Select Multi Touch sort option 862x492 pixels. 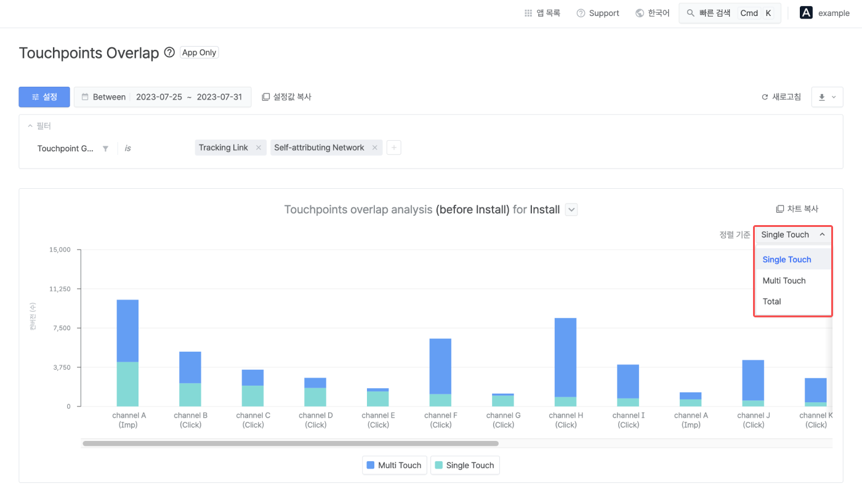tap(793, 280)
